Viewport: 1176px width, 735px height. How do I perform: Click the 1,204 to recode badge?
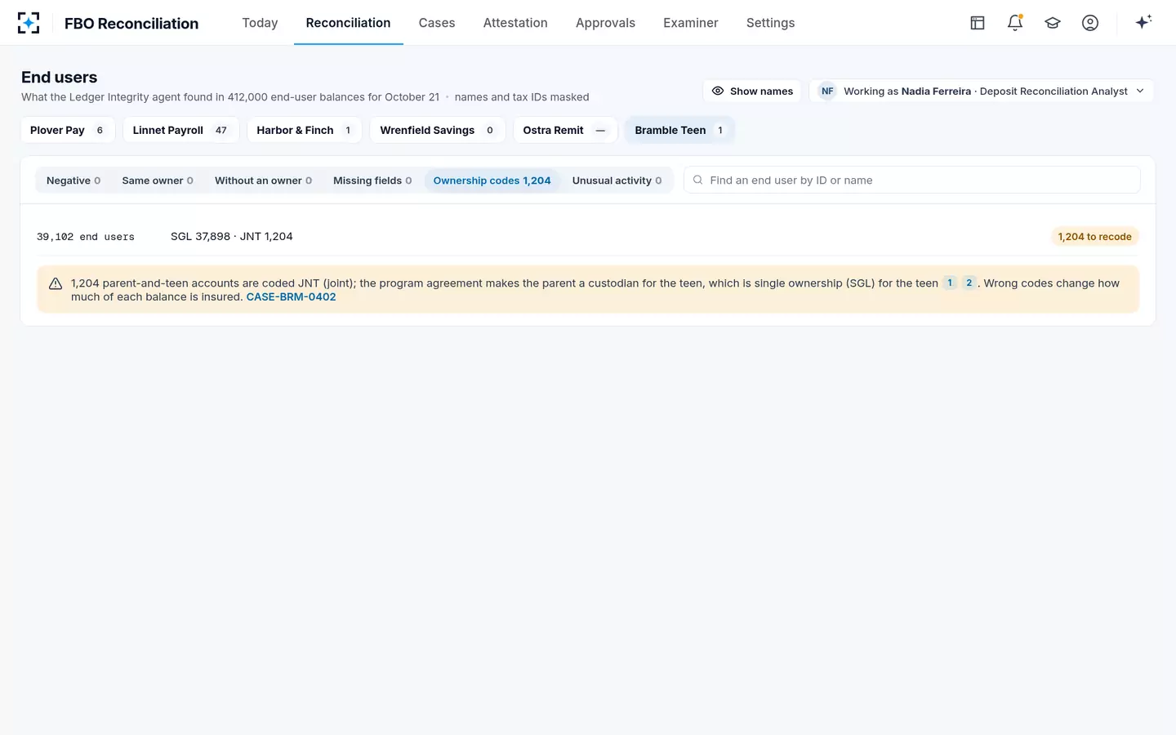tap(1094, 237)
